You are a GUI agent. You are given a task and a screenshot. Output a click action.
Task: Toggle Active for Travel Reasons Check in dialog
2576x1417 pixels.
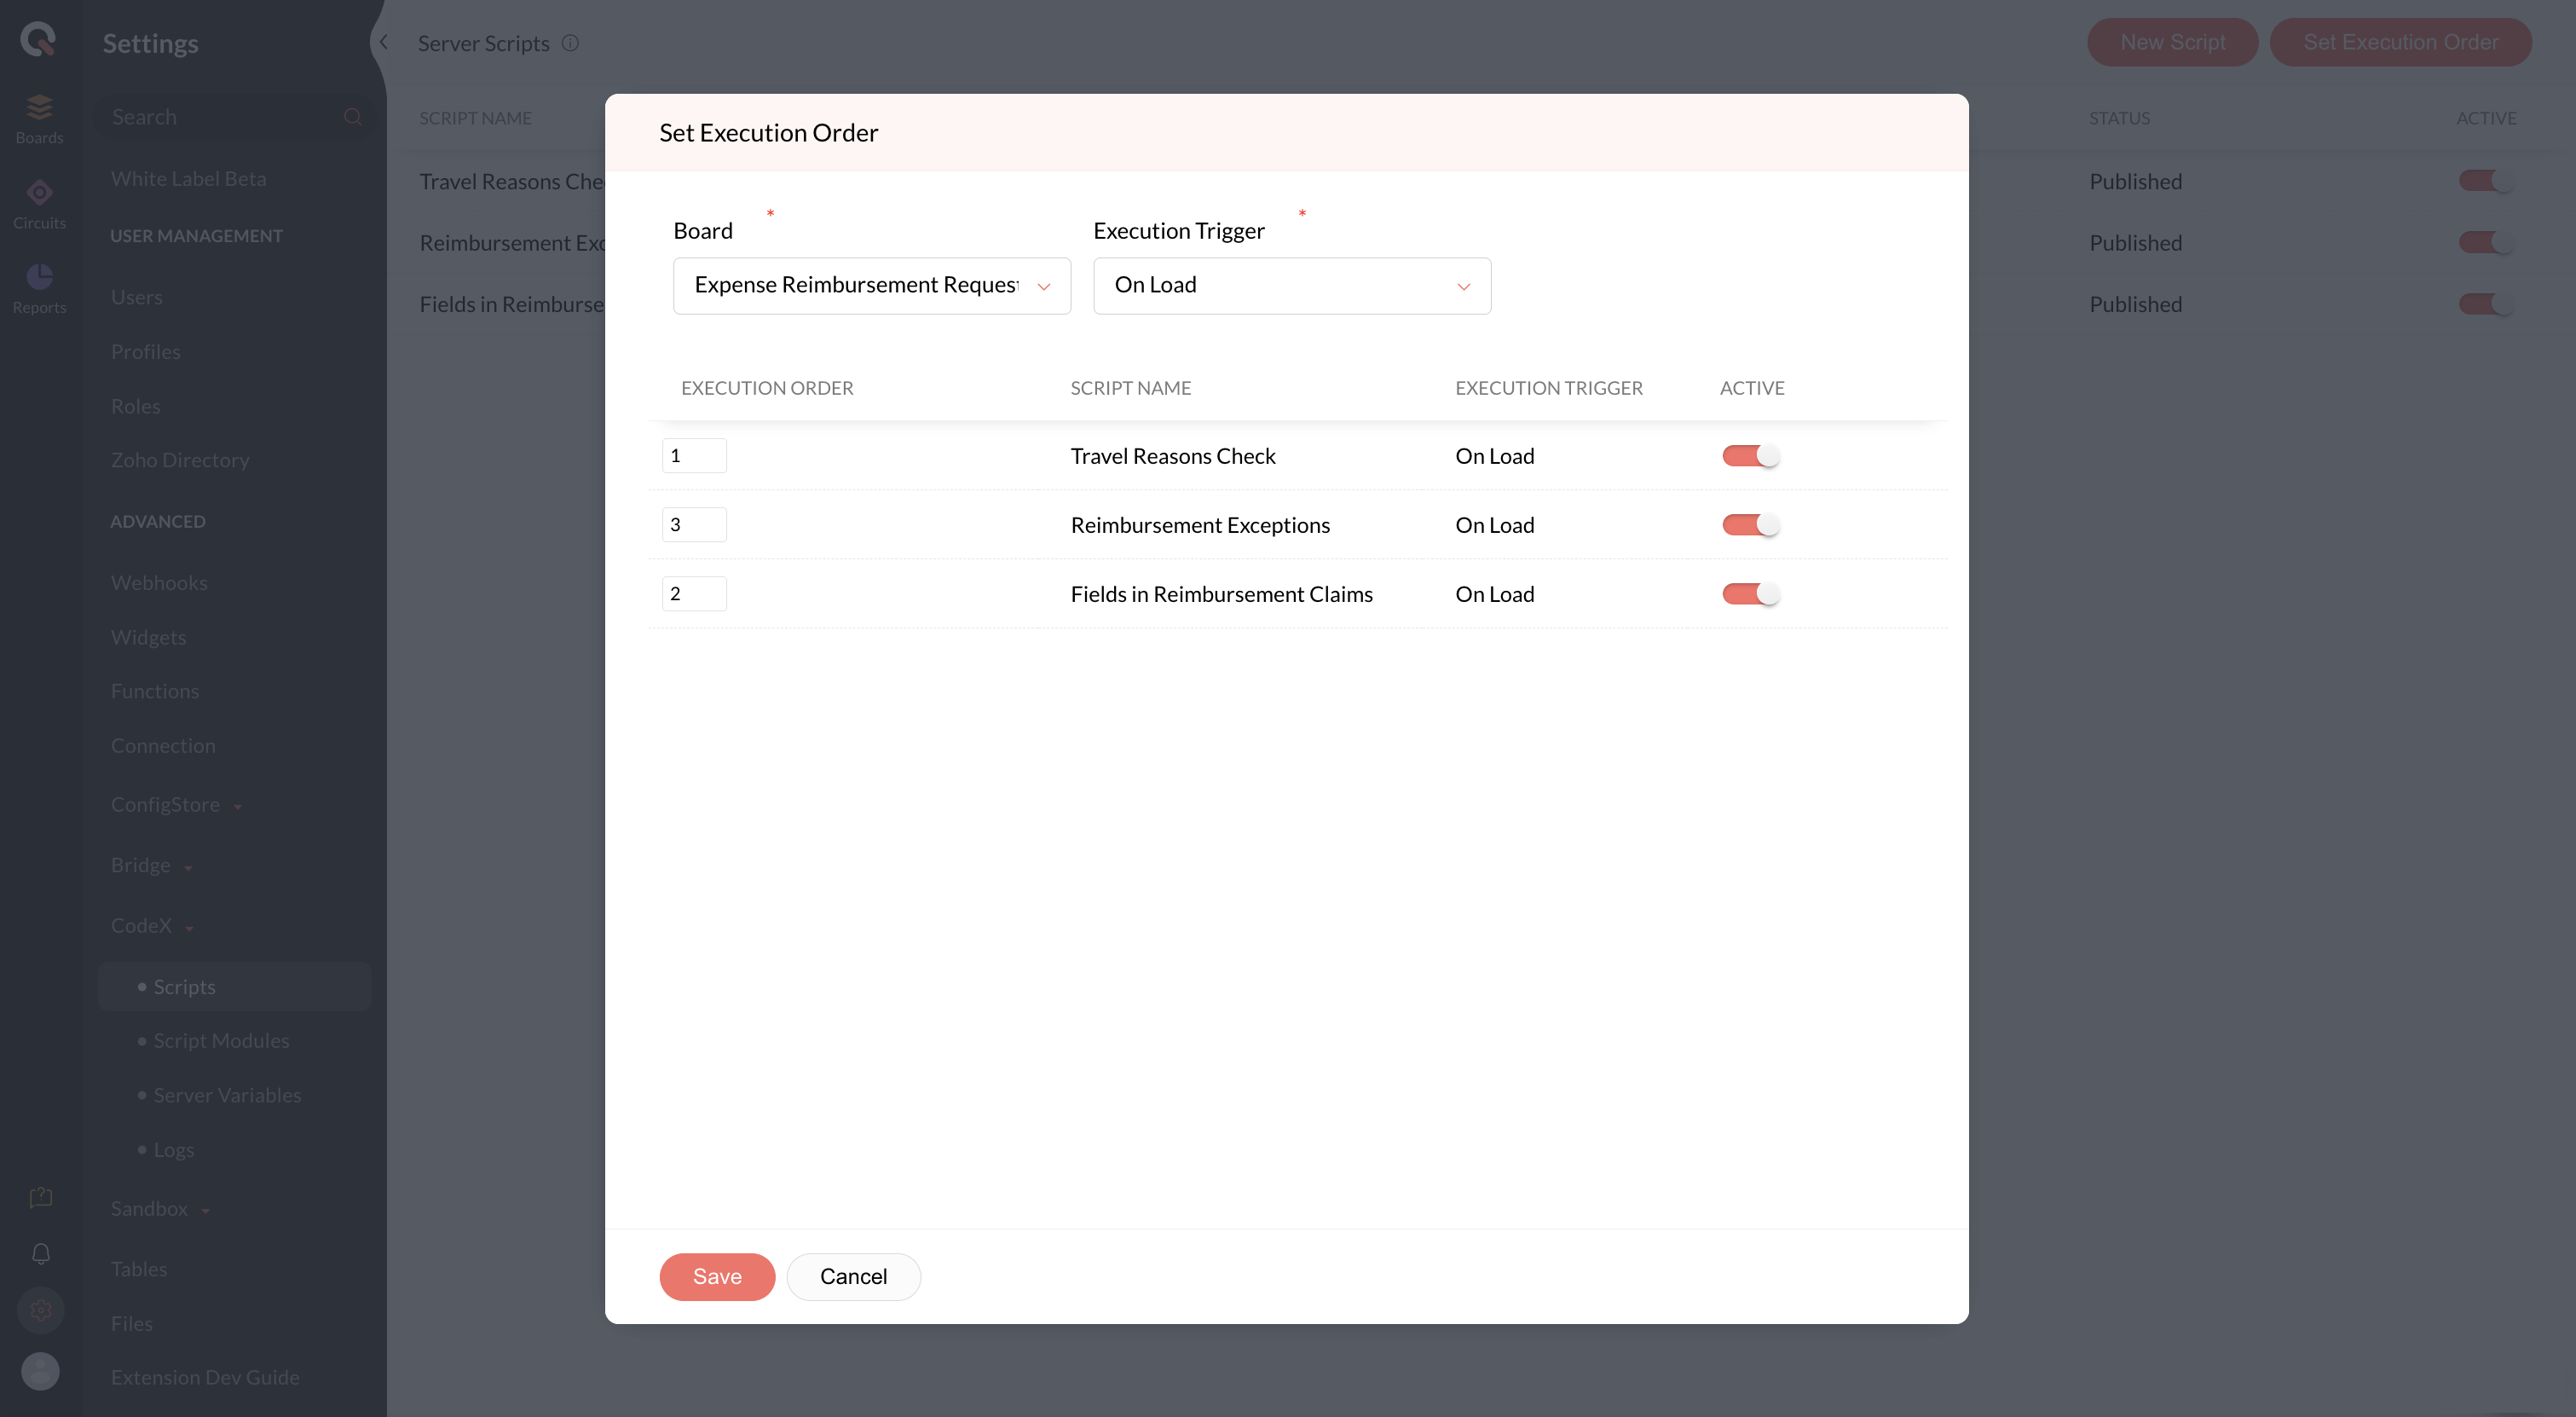(x=1750, y=456)
